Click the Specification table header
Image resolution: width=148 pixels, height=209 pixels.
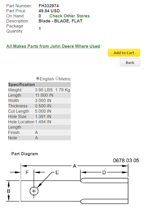click(39, 85)
